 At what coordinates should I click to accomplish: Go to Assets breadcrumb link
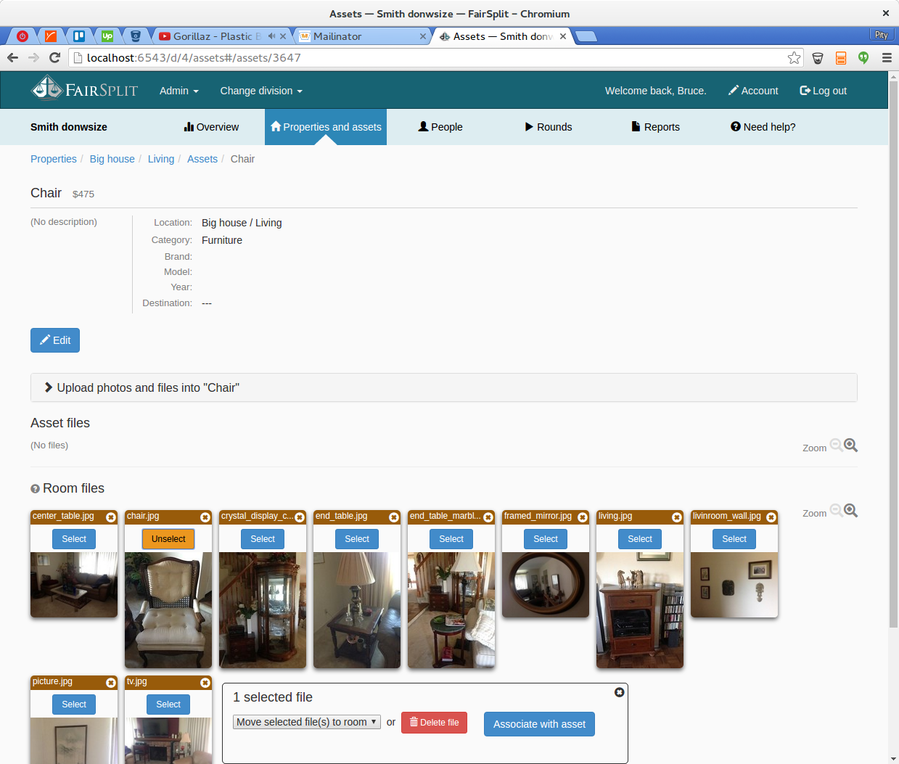point(202,159)
